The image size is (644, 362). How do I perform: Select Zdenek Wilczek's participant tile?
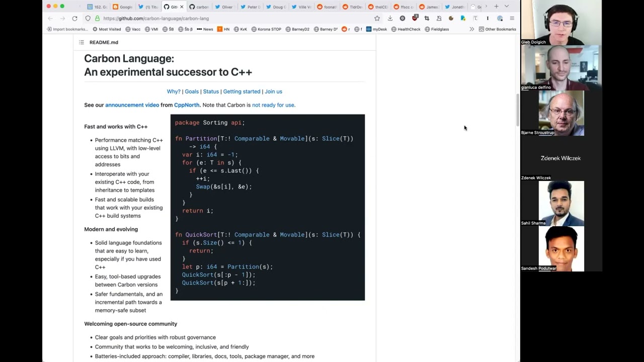[x=561, y=158]
